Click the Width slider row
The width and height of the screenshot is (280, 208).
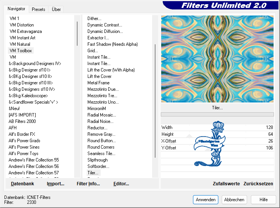pos(217,127)
